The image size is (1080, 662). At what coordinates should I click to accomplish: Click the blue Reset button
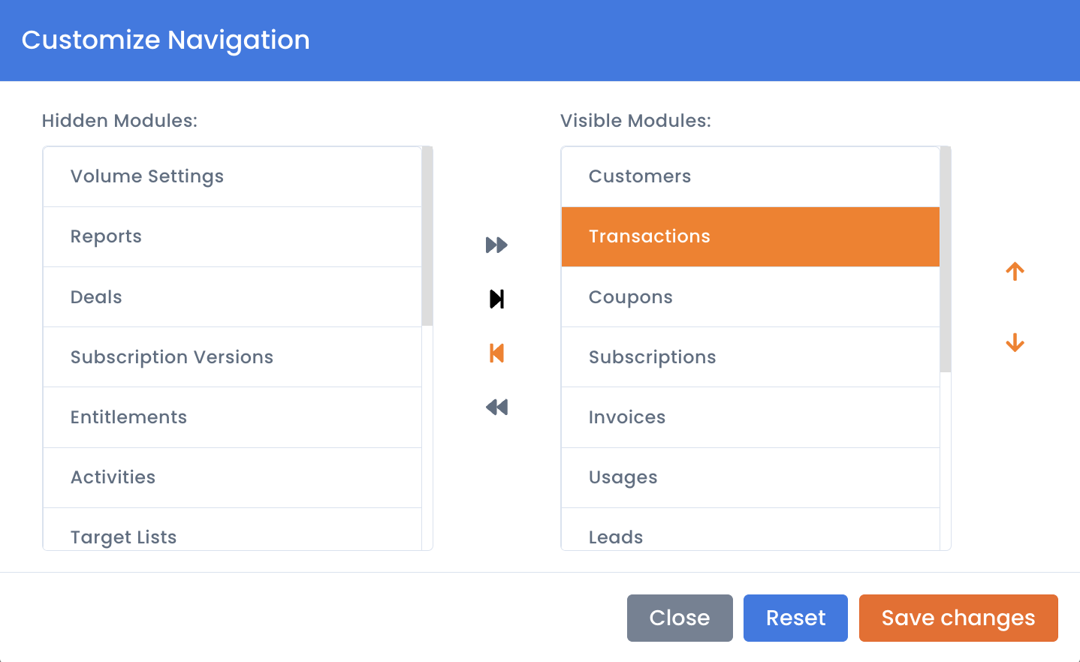coord(795,618)
